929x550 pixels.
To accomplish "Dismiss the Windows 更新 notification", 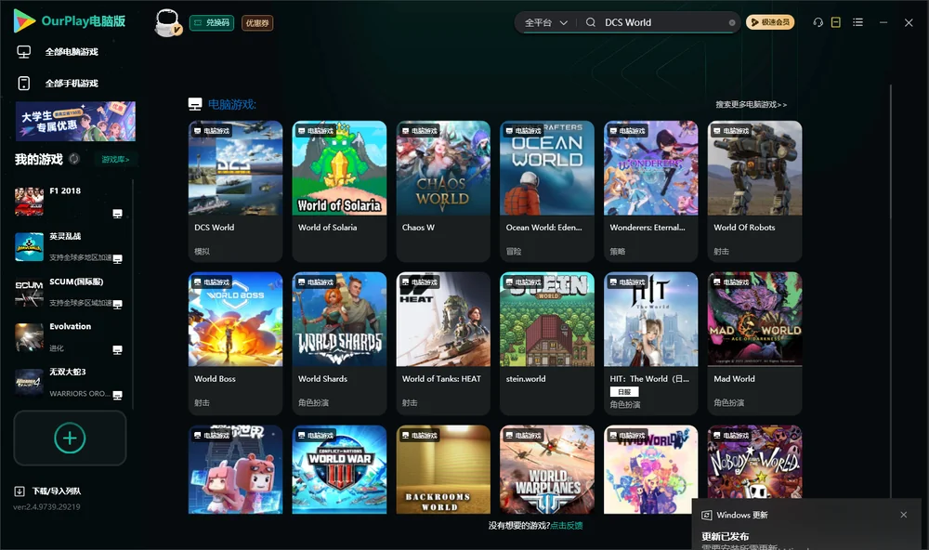I will pos(904,515).
